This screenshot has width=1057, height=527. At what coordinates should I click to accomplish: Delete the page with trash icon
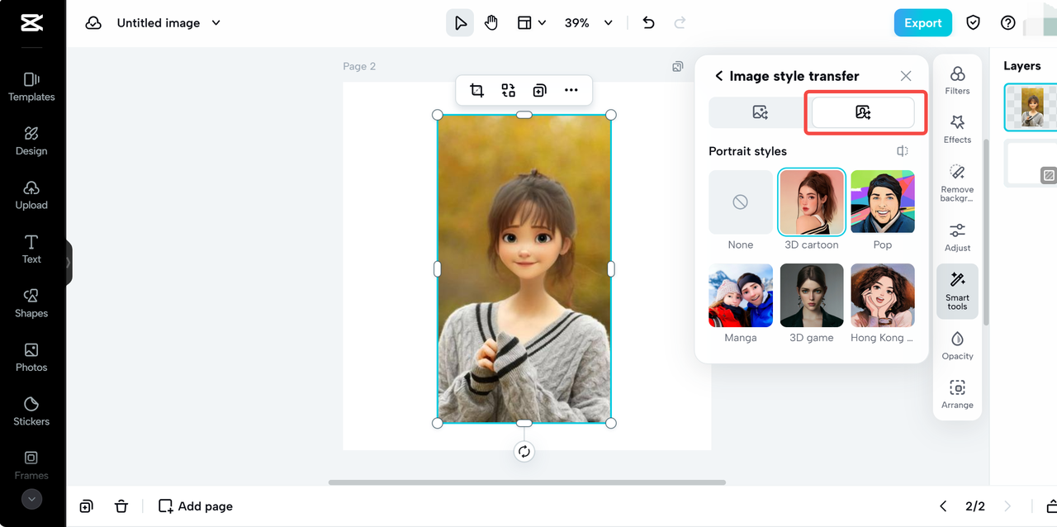[121, 506]
